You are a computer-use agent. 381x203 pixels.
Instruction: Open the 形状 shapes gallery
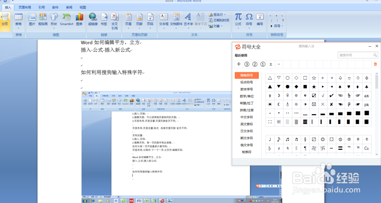coord(54,21)
